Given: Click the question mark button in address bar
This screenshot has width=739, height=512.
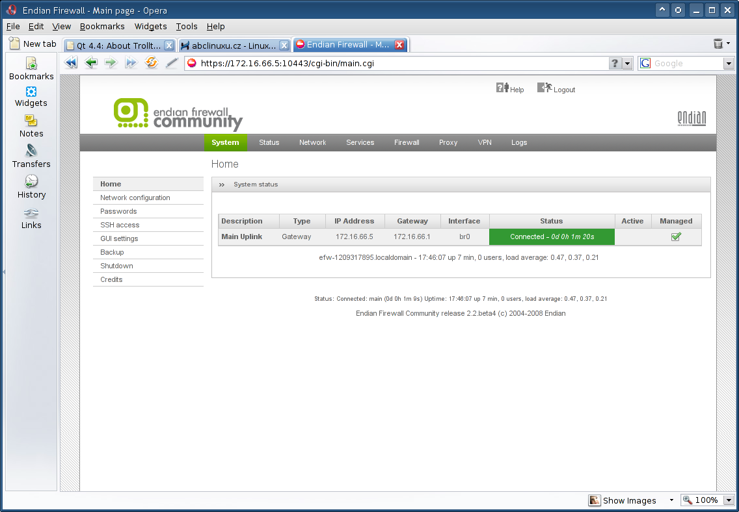Looking at the screenshot, I should (x=615, y=63).
